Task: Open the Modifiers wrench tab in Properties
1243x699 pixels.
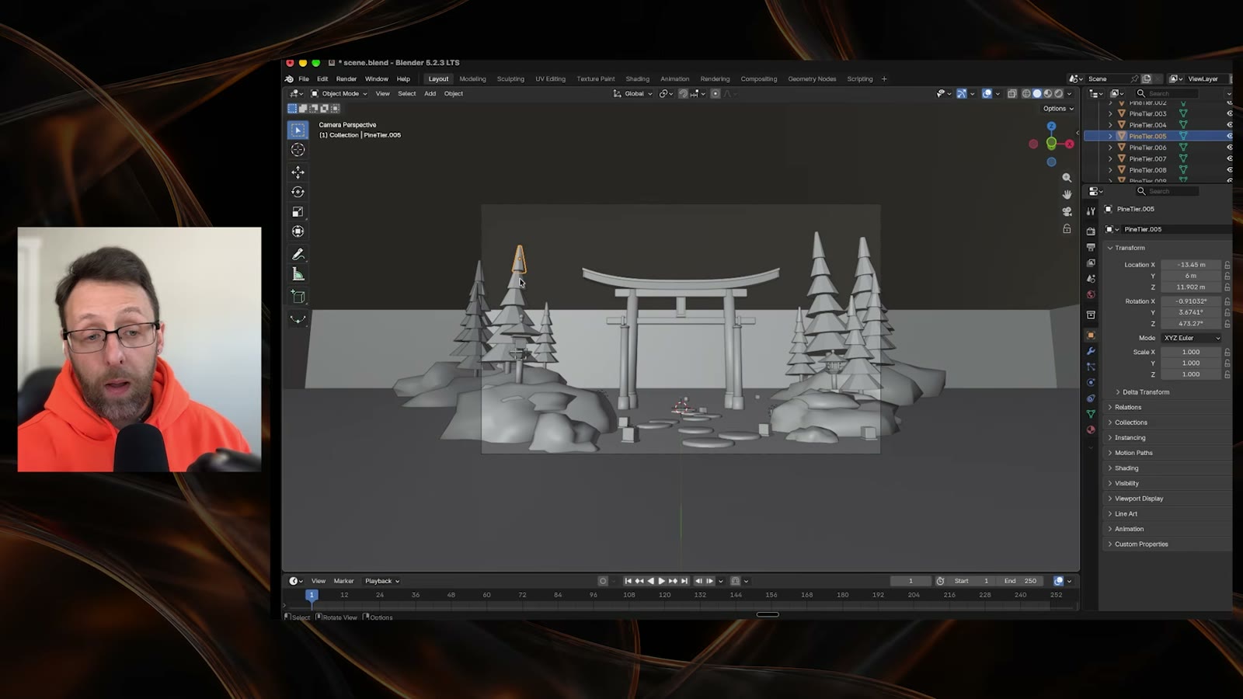Action: click(x=1091, y=351)
